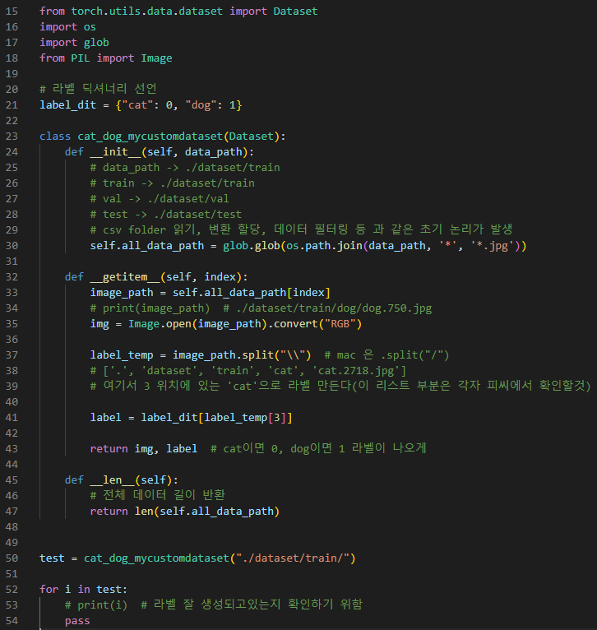The image size is (597, 630).
Task: Click the word 'Dataset' on the torch import line
Action: [x=295, y=12]
